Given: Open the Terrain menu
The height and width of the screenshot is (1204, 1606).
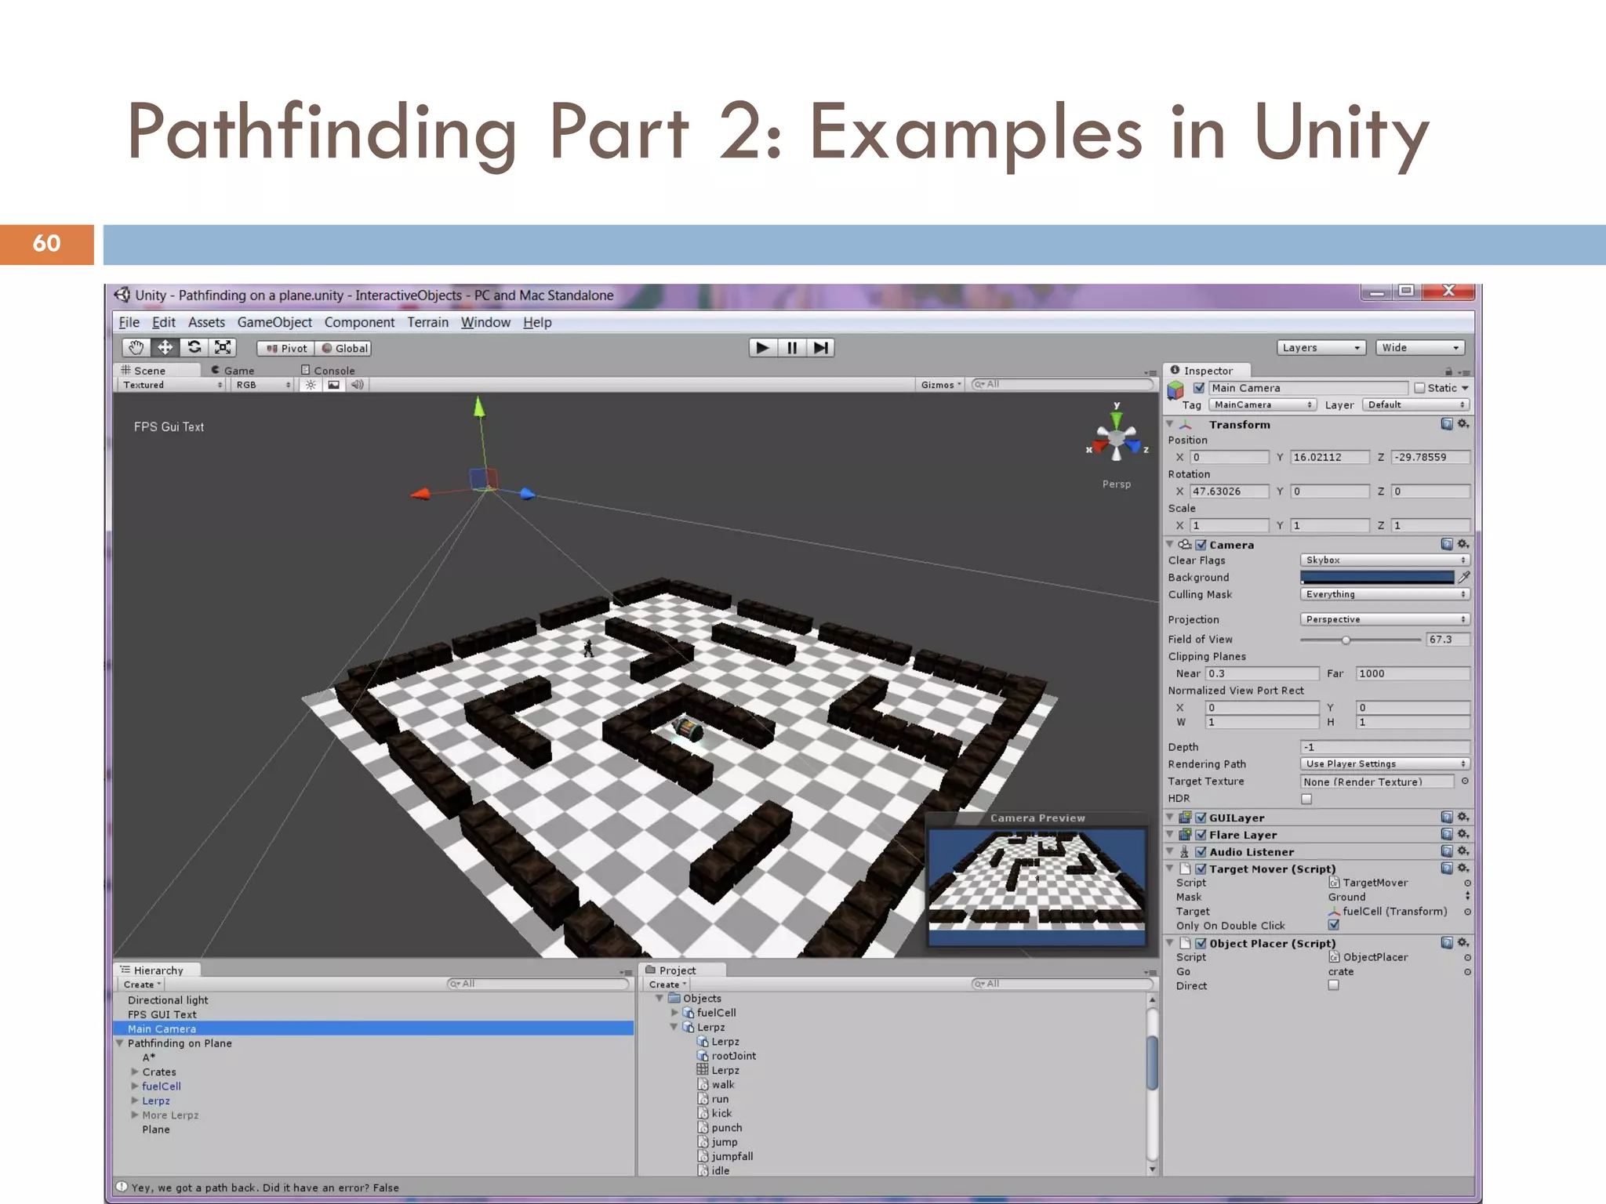Looking at the screenshot, I should pos(427,322).
